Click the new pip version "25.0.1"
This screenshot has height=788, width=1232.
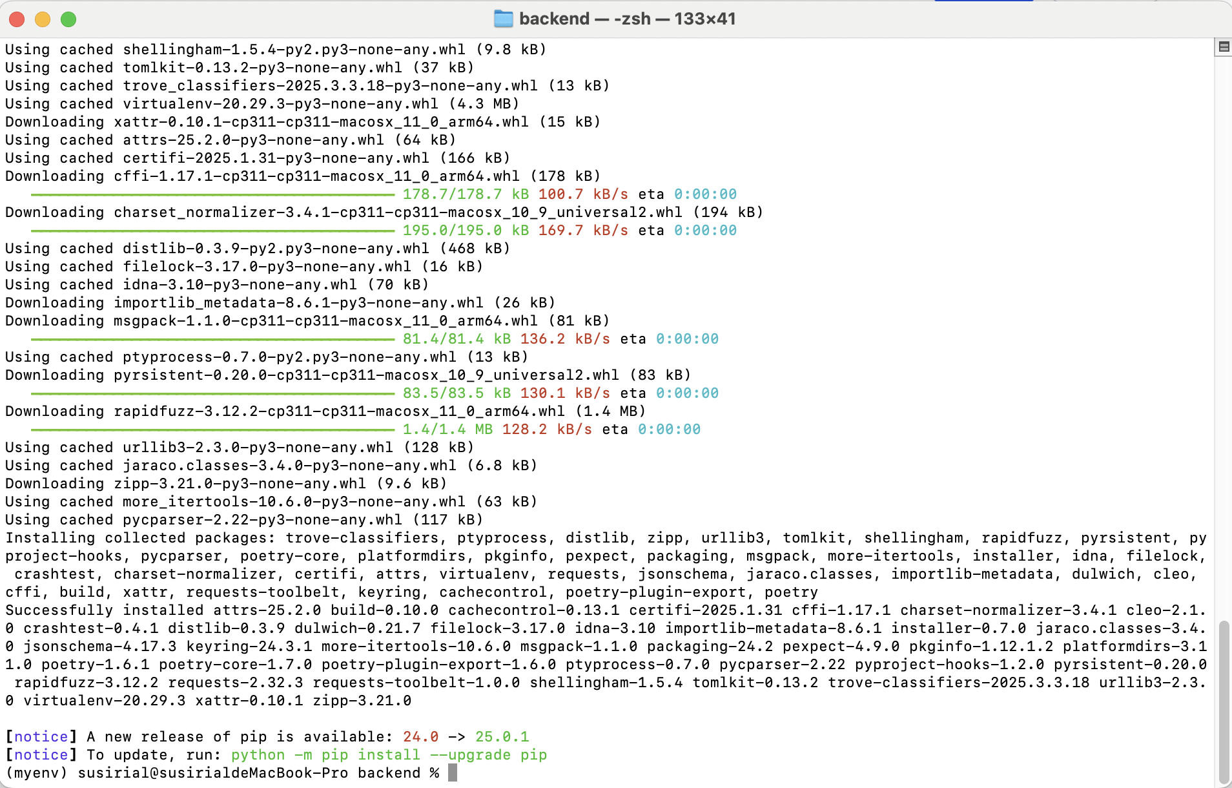[502, 737]
